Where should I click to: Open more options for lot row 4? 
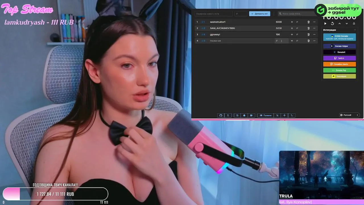tap(314, 41)
